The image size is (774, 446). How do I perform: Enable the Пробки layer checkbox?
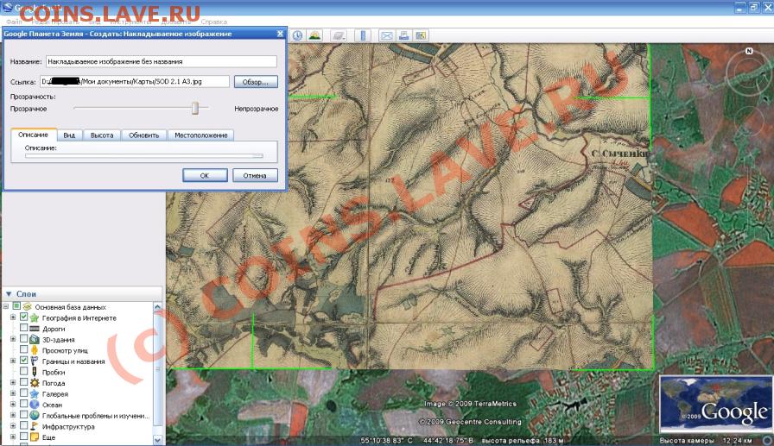[x=23, y=372]
